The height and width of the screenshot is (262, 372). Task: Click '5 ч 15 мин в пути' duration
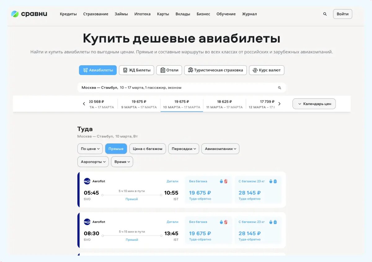132,232
